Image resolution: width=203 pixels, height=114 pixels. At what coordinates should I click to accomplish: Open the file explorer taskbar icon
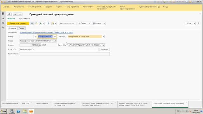click(25, 111)
